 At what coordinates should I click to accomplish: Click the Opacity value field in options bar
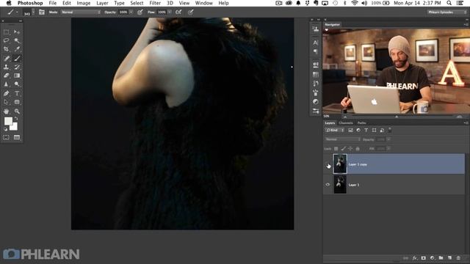123,12
